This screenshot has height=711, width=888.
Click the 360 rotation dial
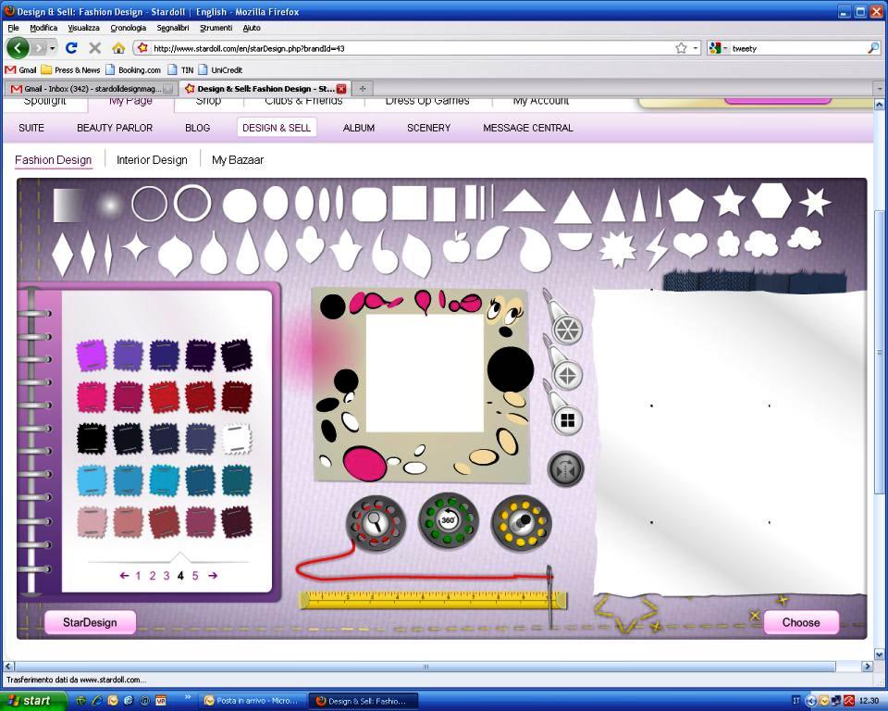coord(449,521)
